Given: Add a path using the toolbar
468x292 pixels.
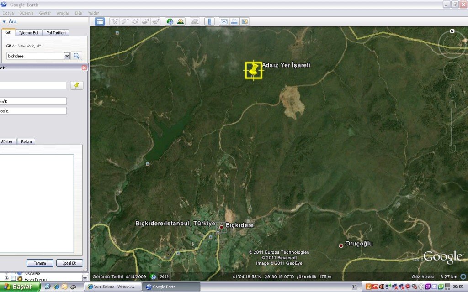Looking at the screenshot, I should 135,21.
